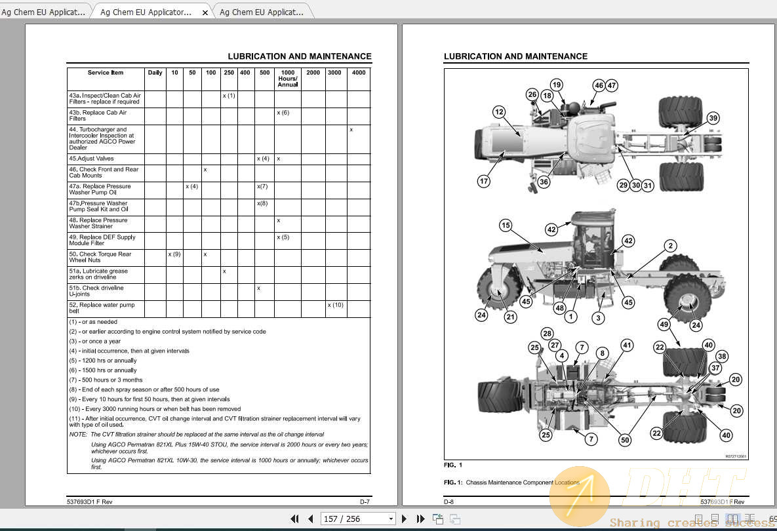777x531 pixels.
Task: Click footnote '(6) - 1500 hrs or annually'
Action: pos(102,370)
